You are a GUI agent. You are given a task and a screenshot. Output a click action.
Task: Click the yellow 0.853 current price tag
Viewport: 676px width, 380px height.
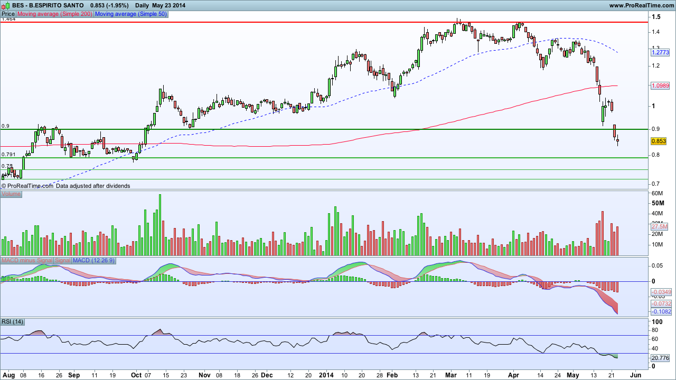(659, 141)
